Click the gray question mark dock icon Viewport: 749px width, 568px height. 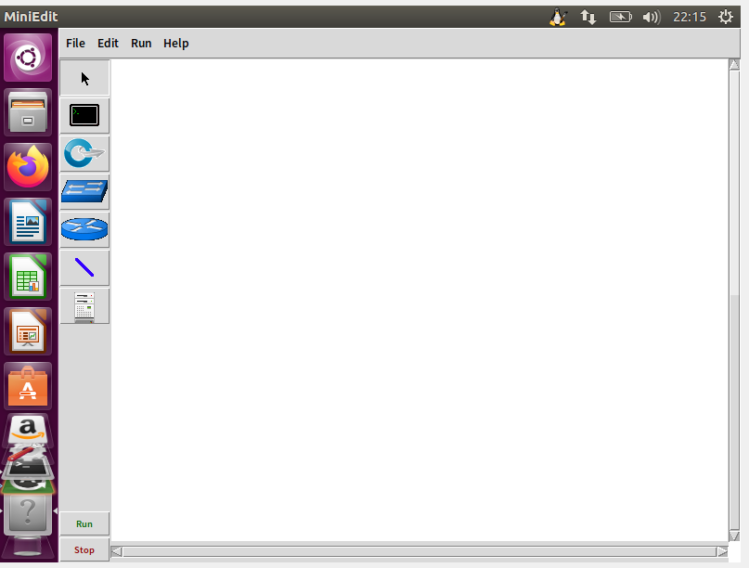(x=28, y=512)
